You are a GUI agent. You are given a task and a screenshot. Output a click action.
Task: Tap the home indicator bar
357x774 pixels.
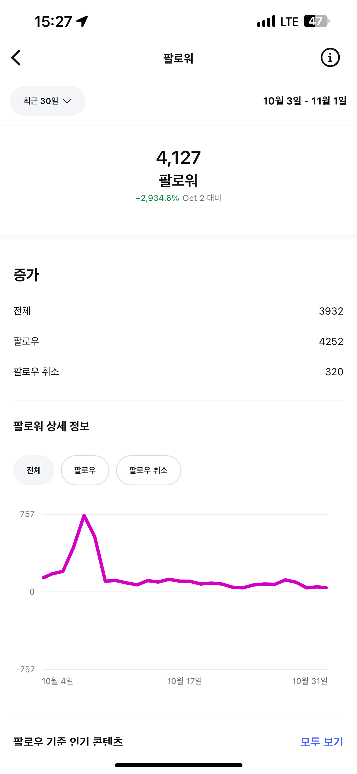coord(178,765)
